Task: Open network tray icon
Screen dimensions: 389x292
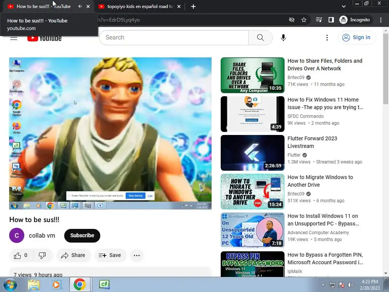Action: (332, 285)
